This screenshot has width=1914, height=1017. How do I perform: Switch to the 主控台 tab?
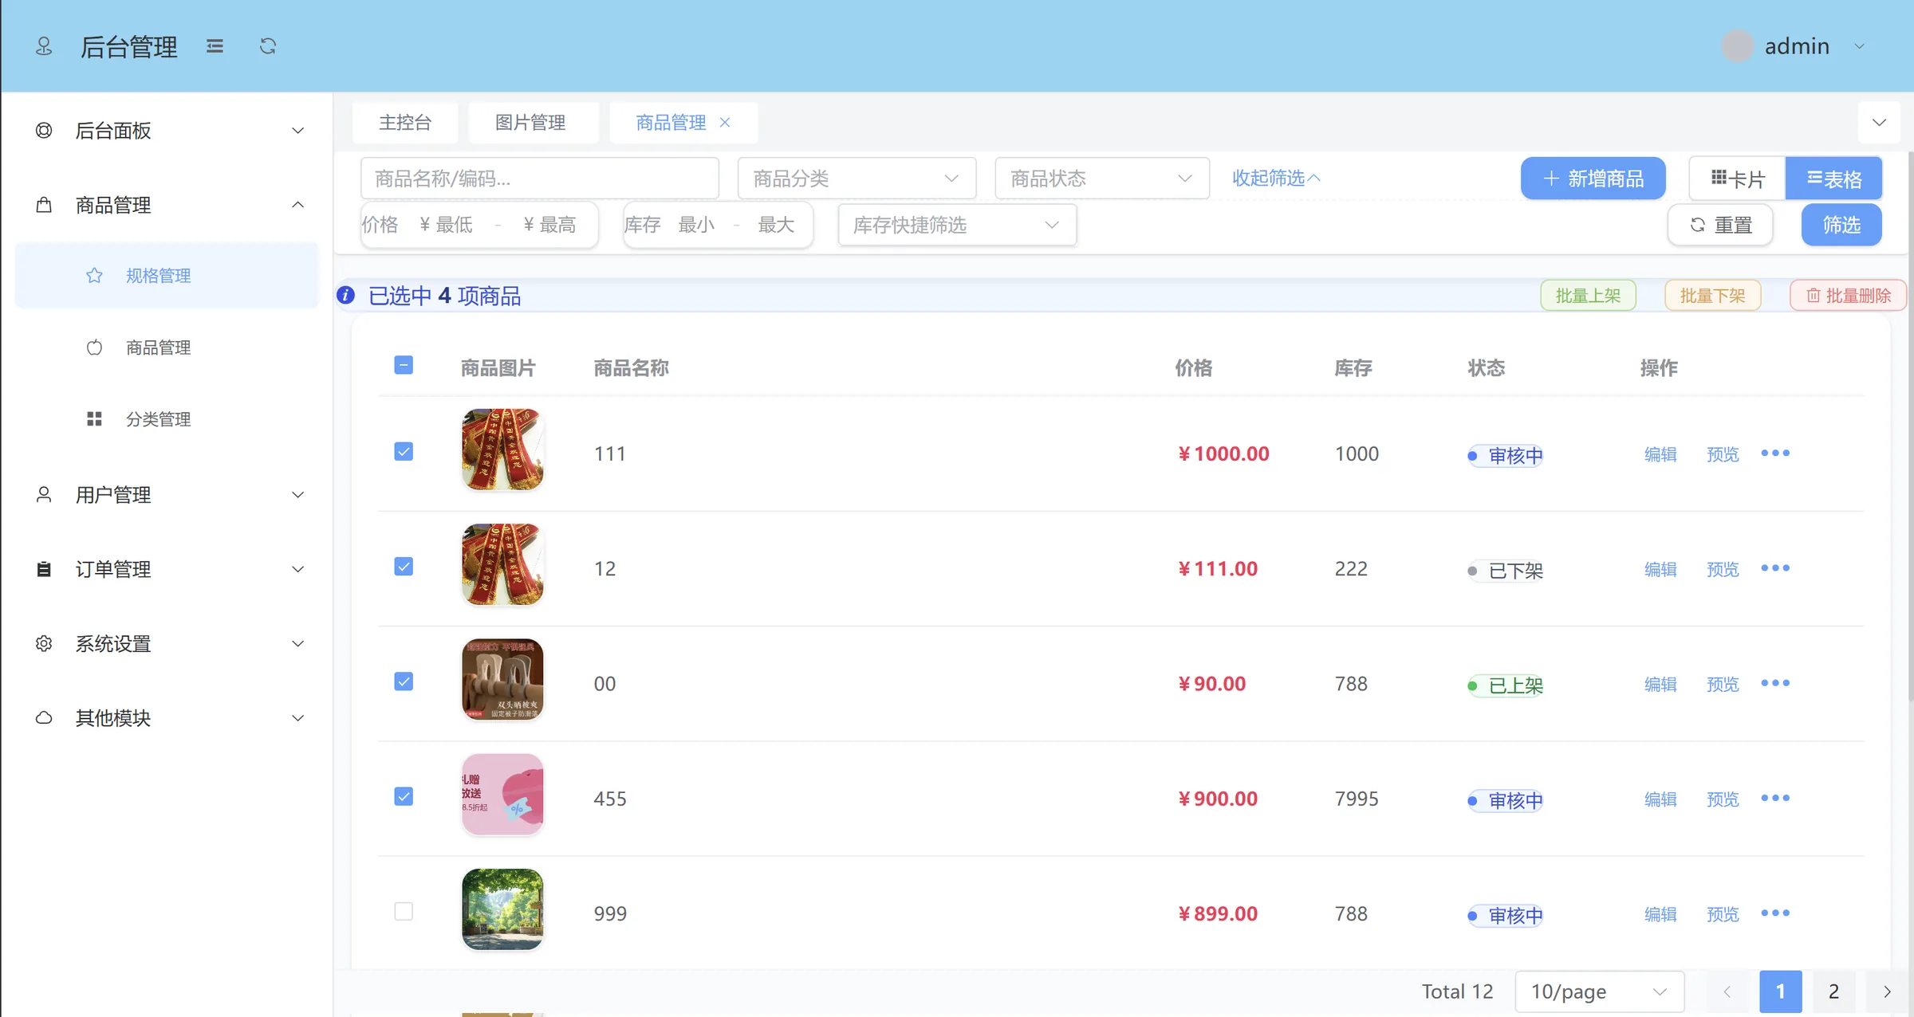click(405, 122)
